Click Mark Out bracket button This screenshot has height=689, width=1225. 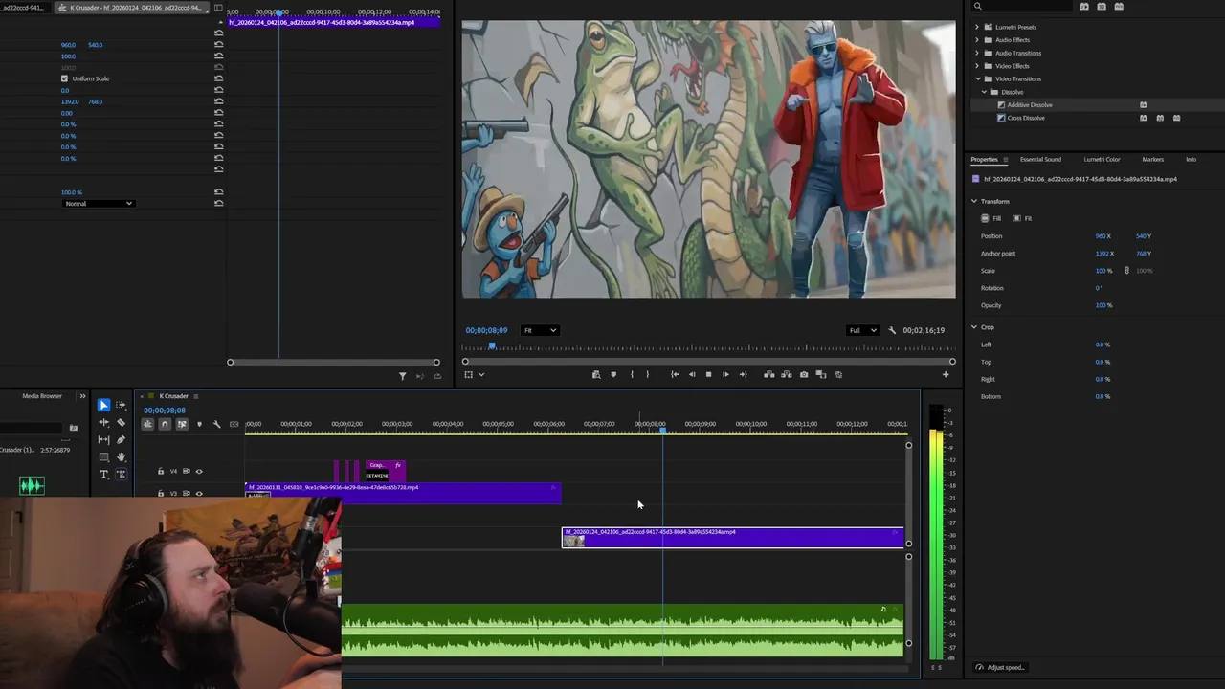(x=648, y=374)
